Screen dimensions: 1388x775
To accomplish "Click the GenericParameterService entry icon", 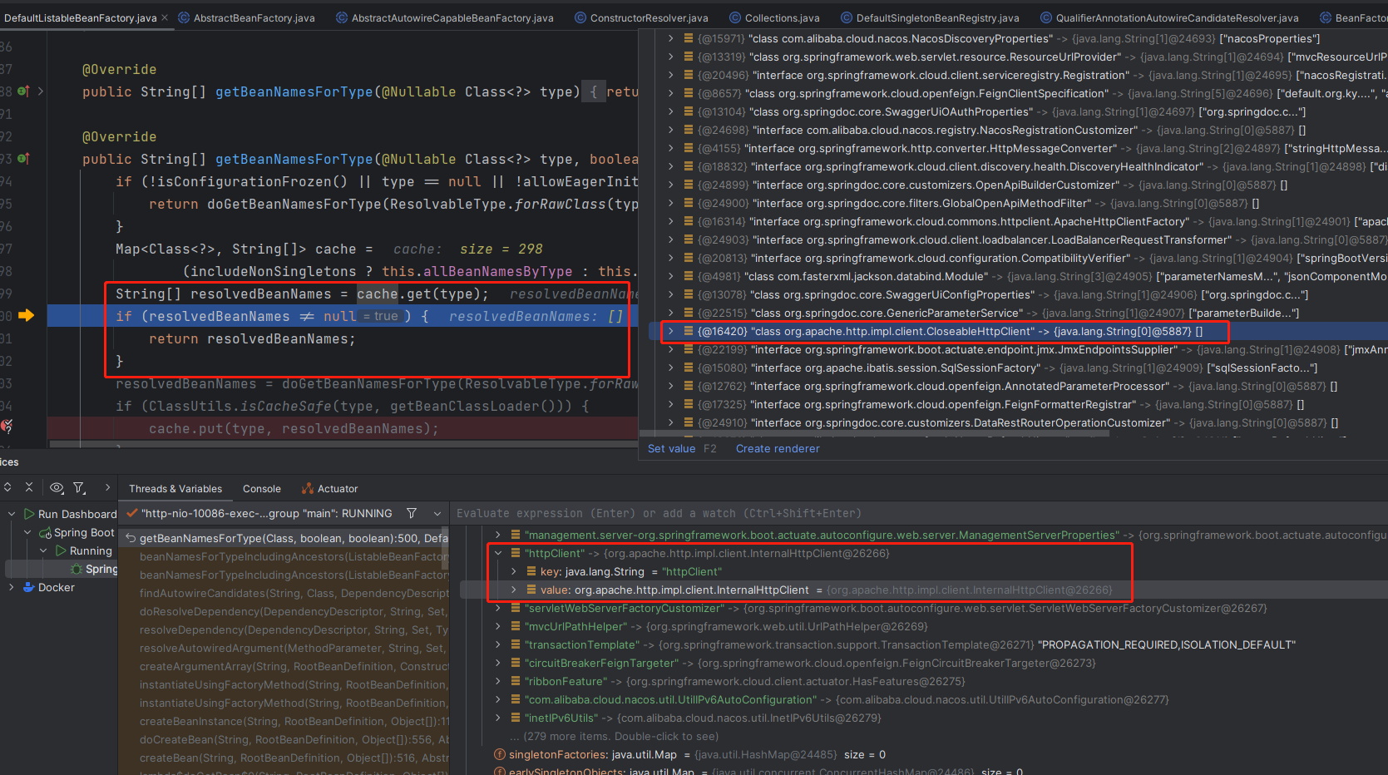I will tap(689, 313).
